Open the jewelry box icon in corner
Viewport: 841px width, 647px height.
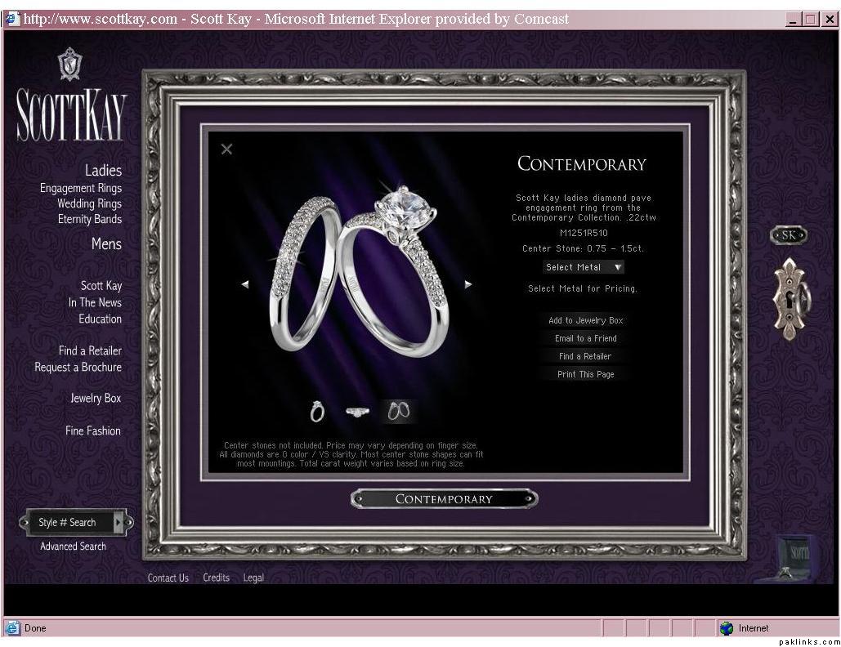(x=794, y=557)
